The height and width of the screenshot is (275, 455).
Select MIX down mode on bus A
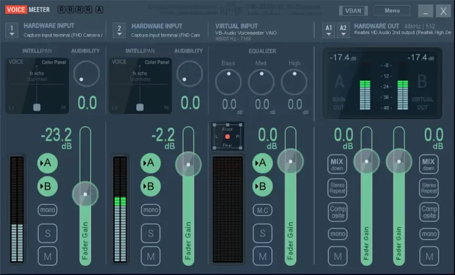click(337, 164)
